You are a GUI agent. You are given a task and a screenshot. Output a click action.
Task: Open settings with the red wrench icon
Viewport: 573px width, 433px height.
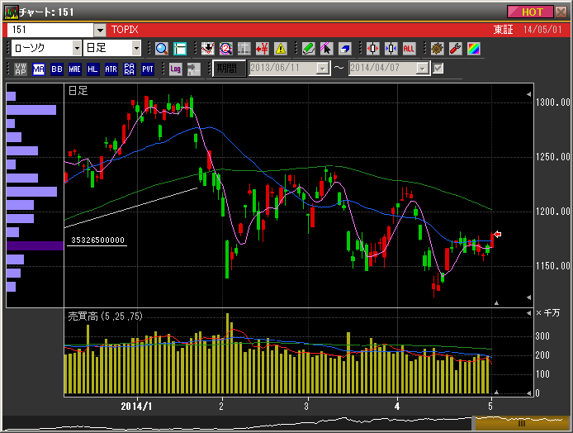click(455, 48)
